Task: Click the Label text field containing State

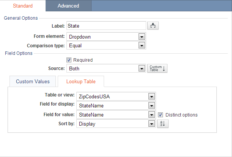Action: [106, 26]
